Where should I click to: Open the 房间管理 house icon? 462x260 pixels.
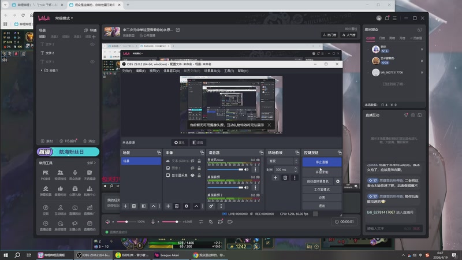pos(61,224)
